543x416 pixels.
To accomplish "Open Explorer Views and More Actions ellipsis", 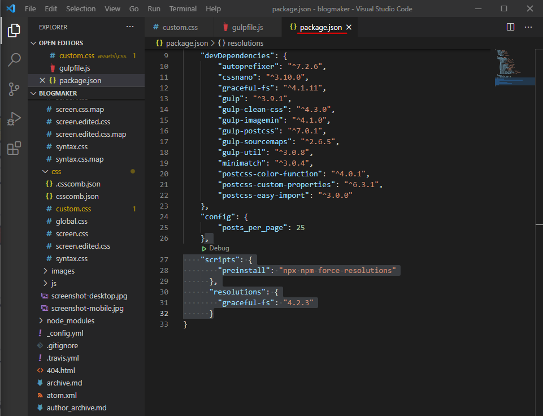I will pos(130,27).
